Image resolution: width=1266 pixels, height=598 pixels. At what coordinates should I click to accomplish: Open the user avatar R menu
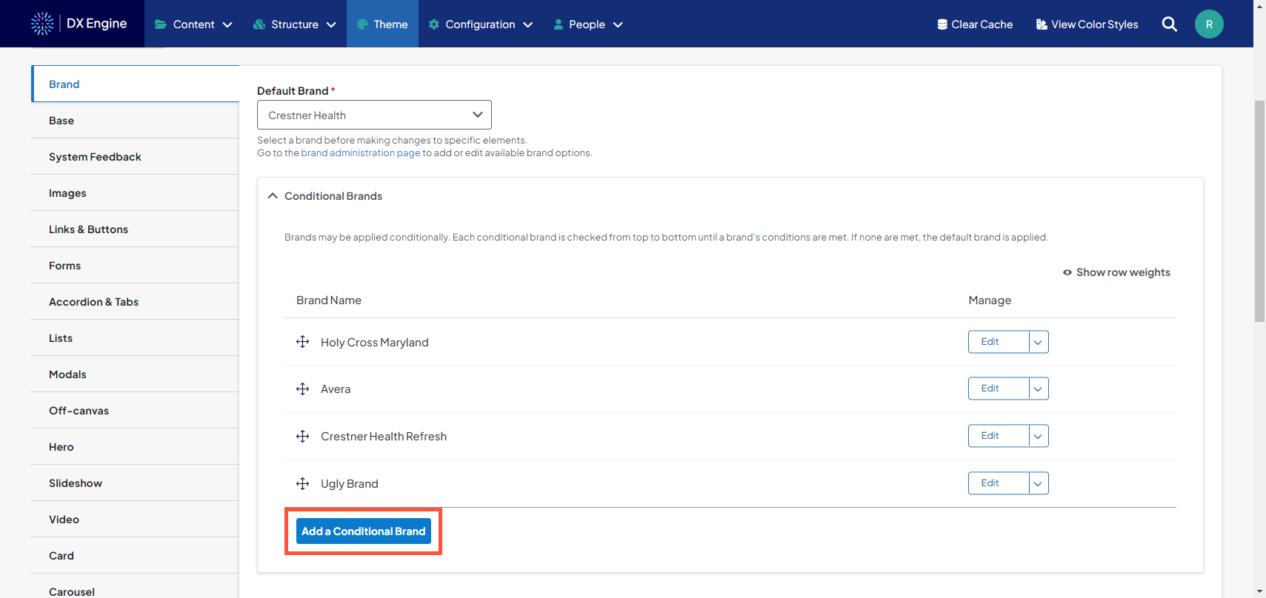point(1209,24)
